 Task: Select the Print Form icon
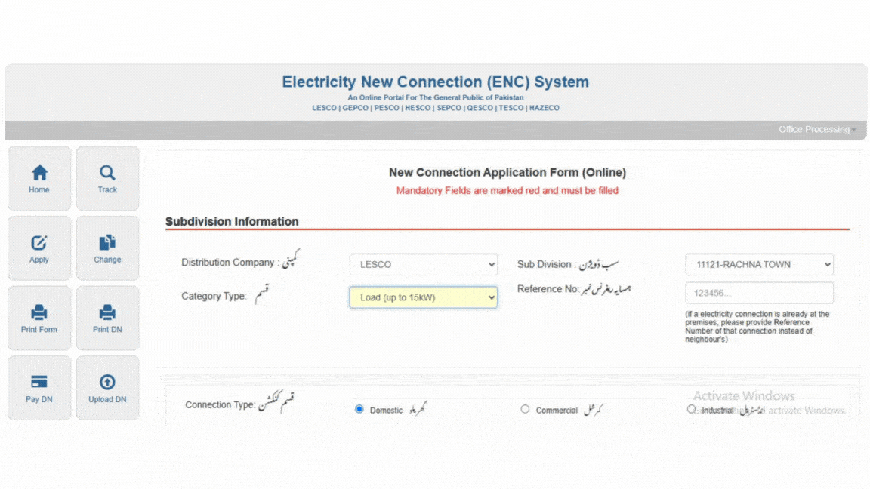(x=39, y=318)
